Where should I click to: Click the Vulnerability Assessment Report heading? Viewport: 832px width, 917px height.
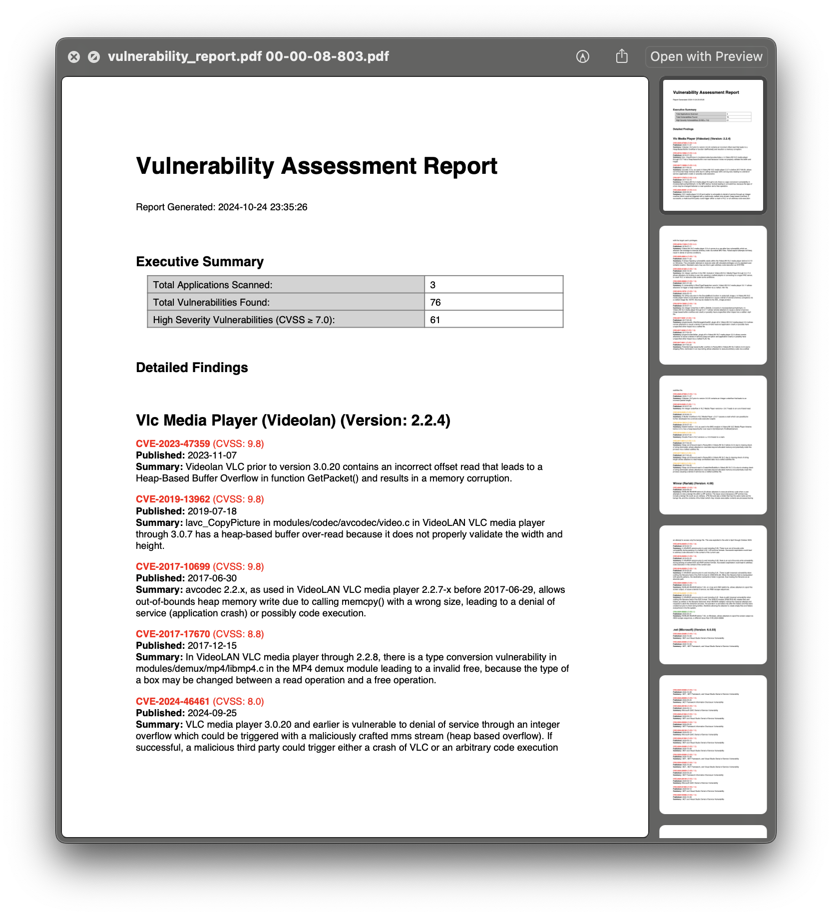(x=317, y=166)
